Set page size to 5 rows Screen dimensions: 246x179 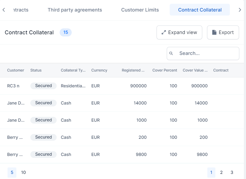[x=12, y=173]
